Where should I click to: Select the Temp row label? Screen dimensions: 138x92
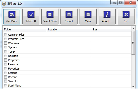(11, 52)
